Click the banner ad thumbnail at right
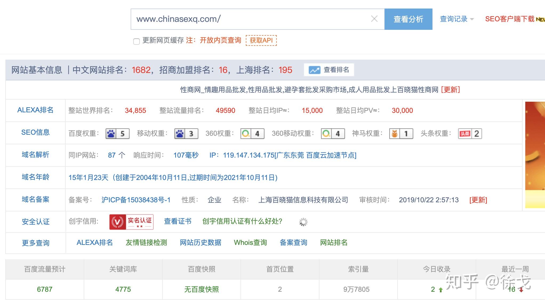This screenshot has height=304, width=545. (535, 155)
